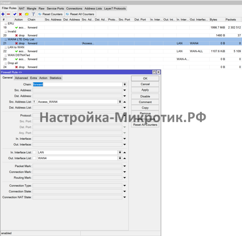Click the green accept icon in rule 19
Viewport: 242px width, 236px height.
[16, 28]
